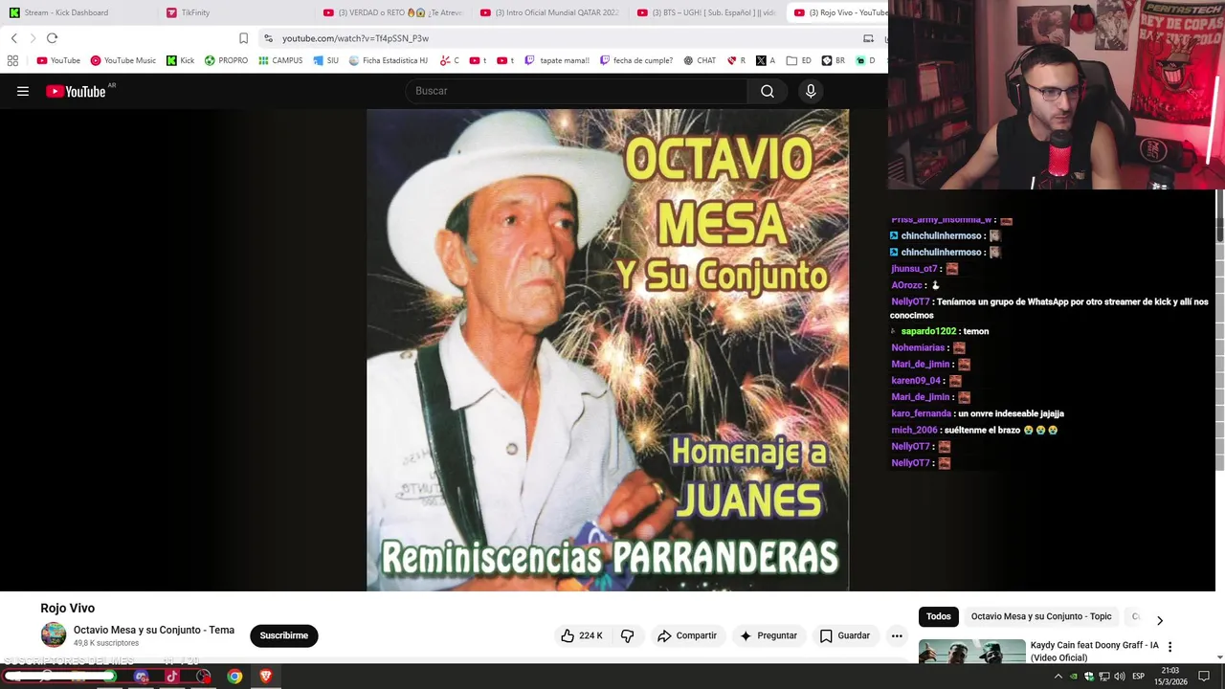Click the Compartir share button

(x=686, y=635)
